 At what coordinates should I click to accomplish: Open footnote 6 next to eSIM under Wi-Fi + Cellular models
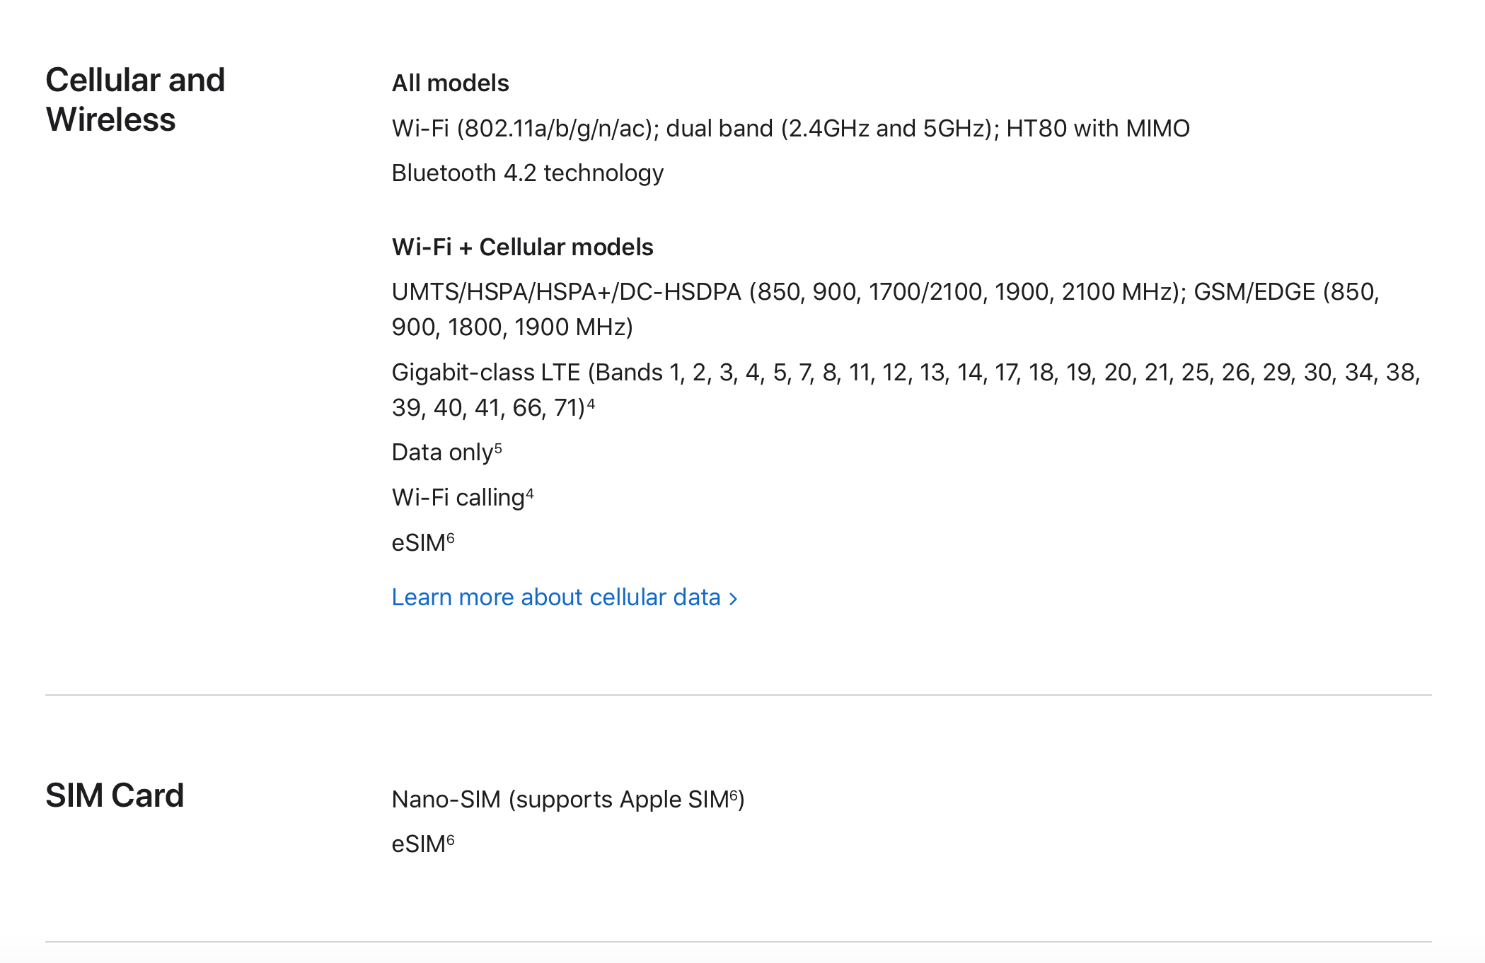[x=451, y=539]
